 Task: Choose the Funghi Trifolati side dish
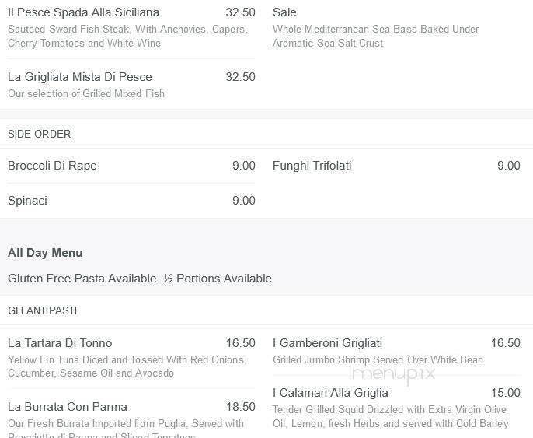[x=312, y=166]
